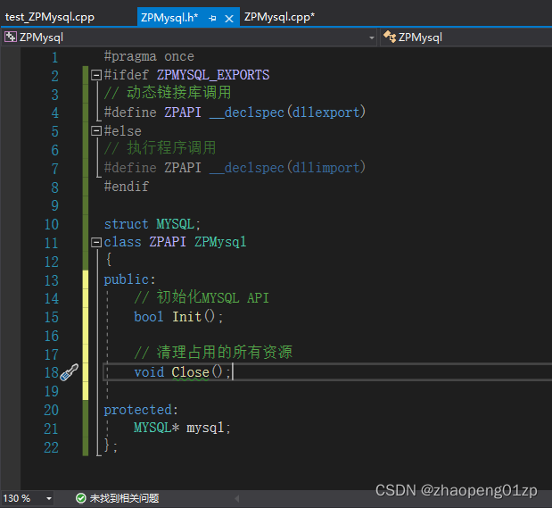Pin the ZPMysql.h* tab

[x=212, y=19]
